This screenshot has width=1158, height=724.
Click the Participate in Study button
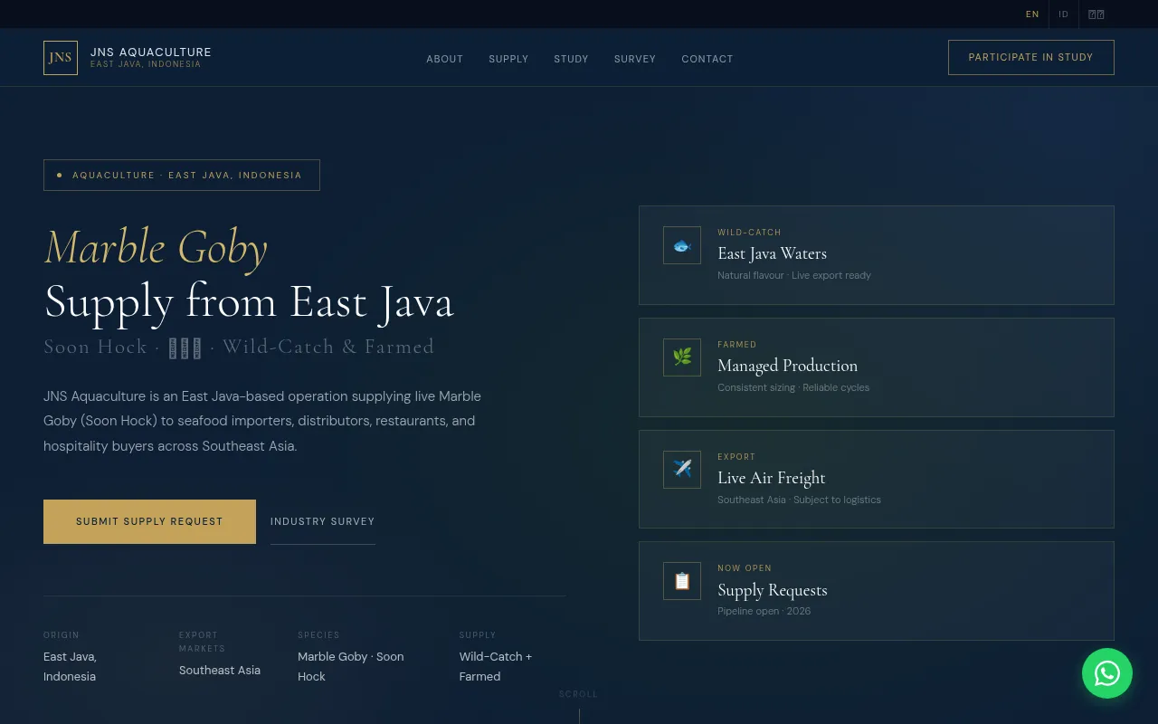pos(1031,57)
